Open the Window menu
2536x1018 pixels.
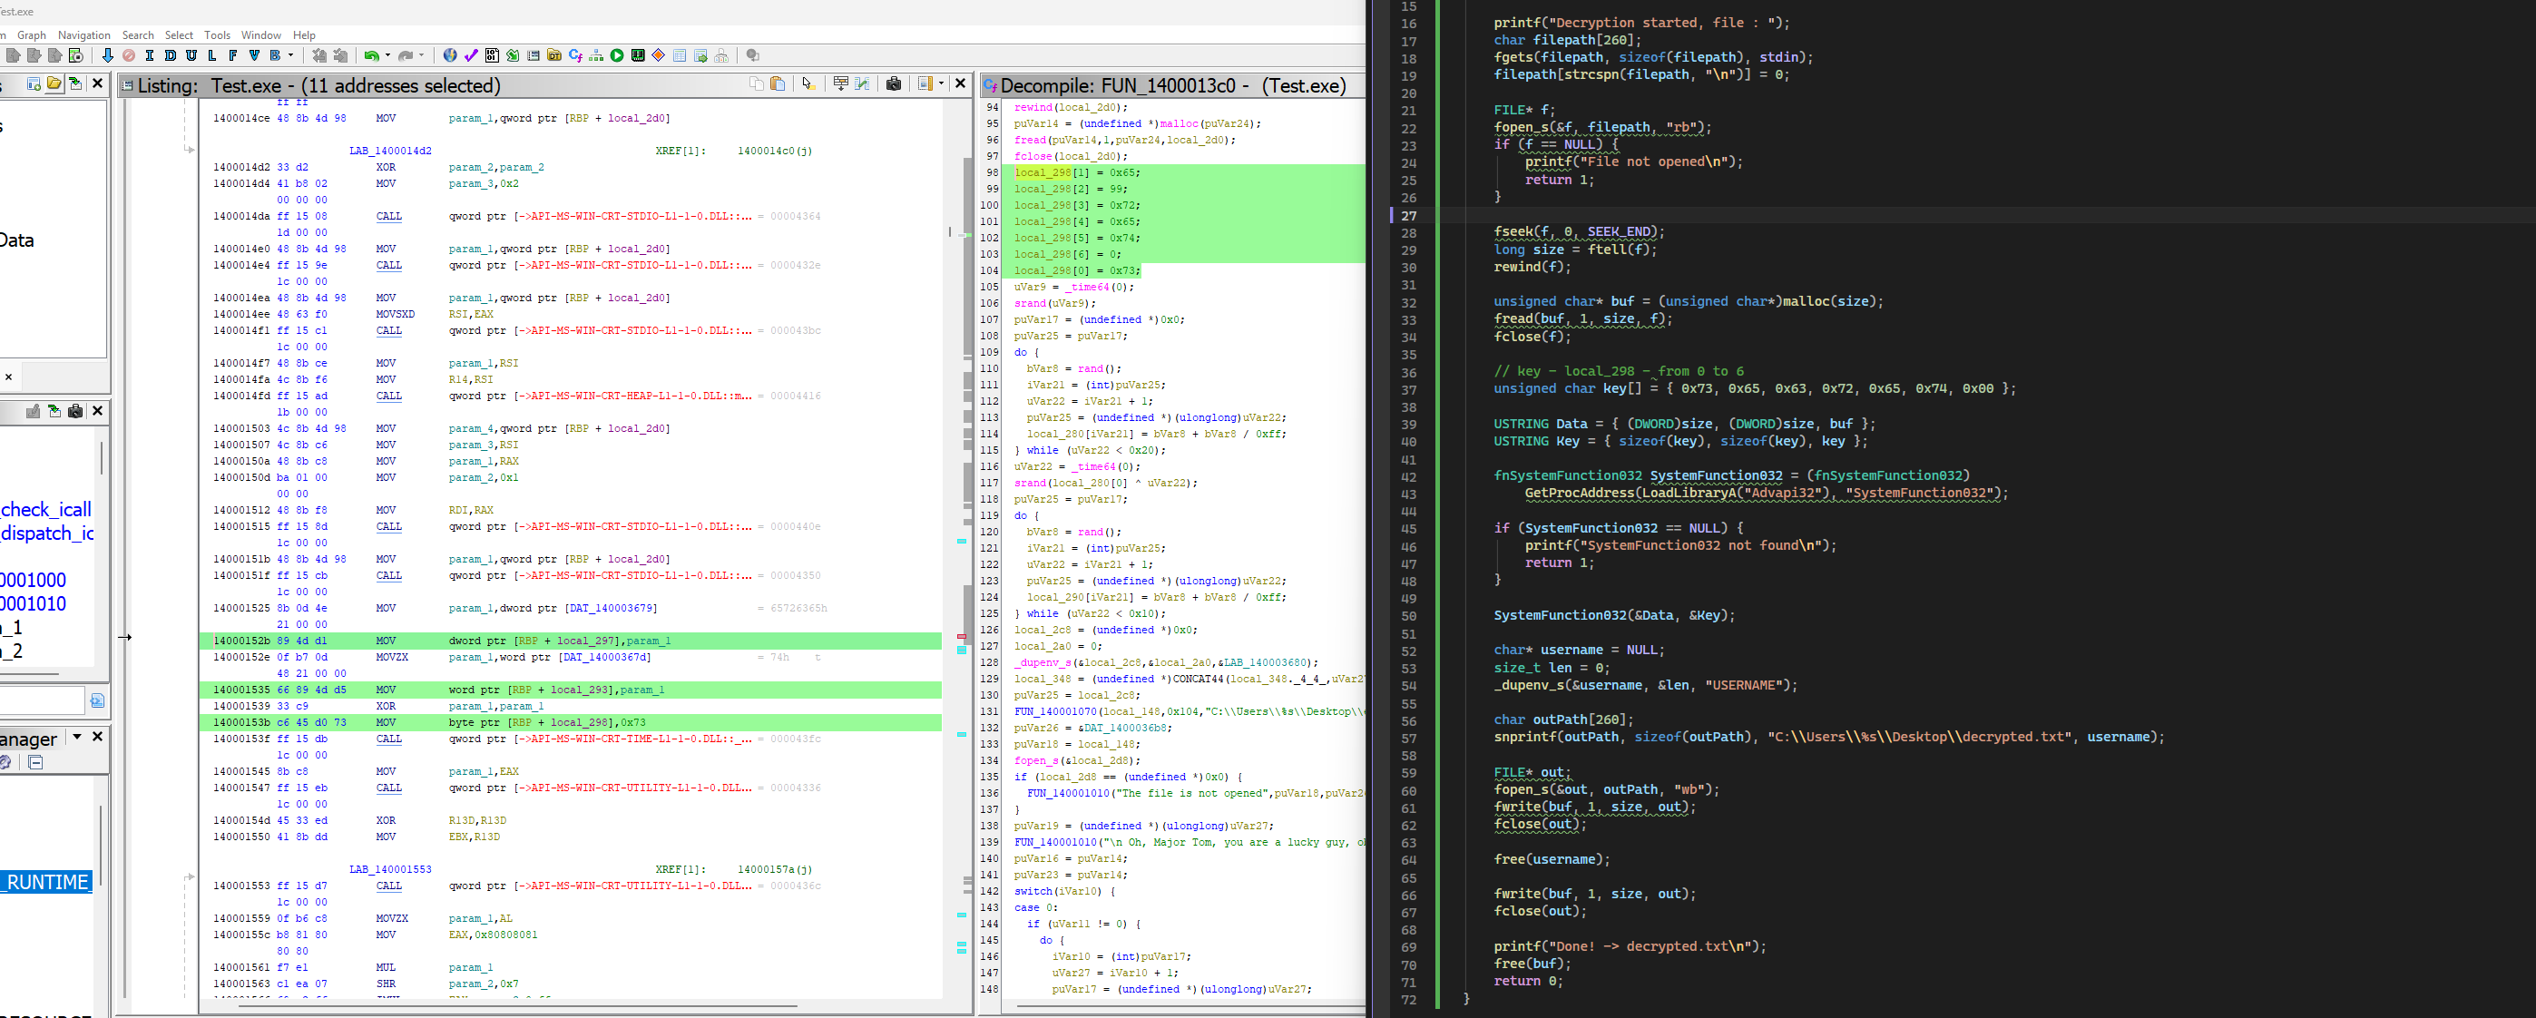point(261,34)
